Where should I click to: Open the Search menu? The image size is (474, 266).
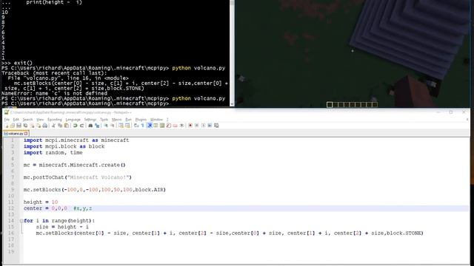pyautogui.click(x=27, y=120)
